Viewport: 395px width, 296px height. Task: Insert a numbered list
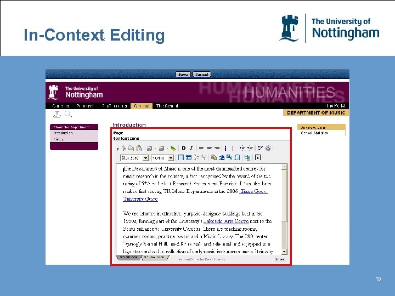[x=225, y=148]
